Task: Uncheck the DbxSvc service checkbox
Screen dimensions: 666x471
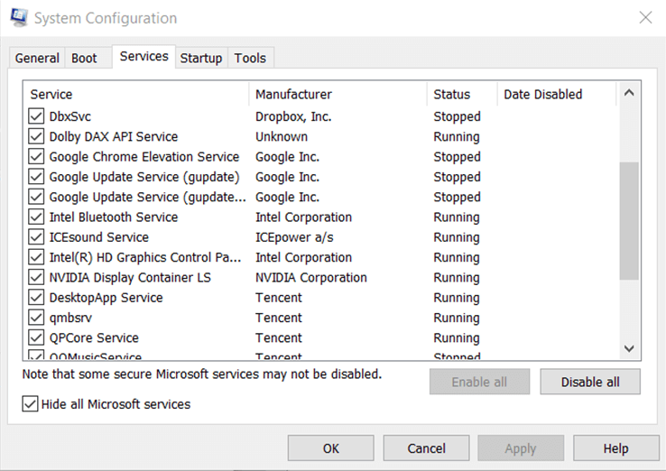Action: (36, 115)
